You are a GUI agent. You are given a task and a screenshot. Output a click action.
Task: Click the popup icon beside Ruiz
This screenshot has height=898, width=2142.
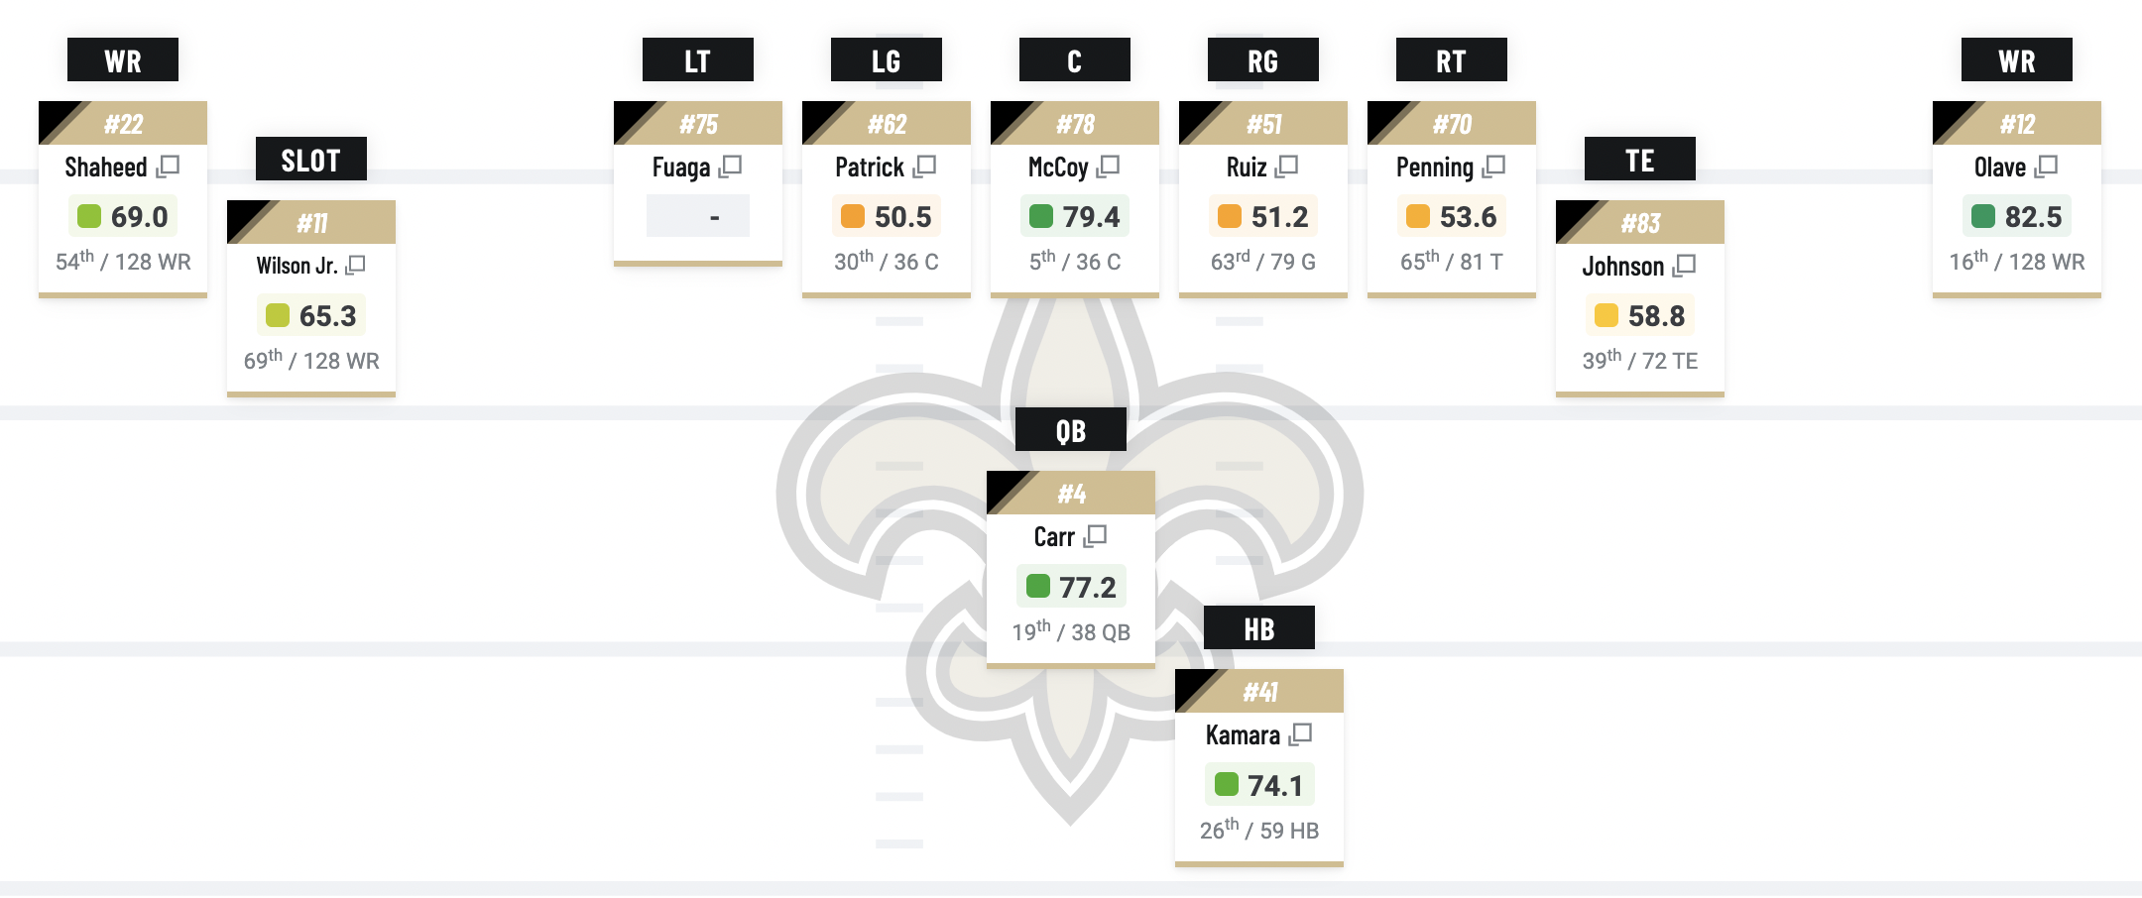1286,167
